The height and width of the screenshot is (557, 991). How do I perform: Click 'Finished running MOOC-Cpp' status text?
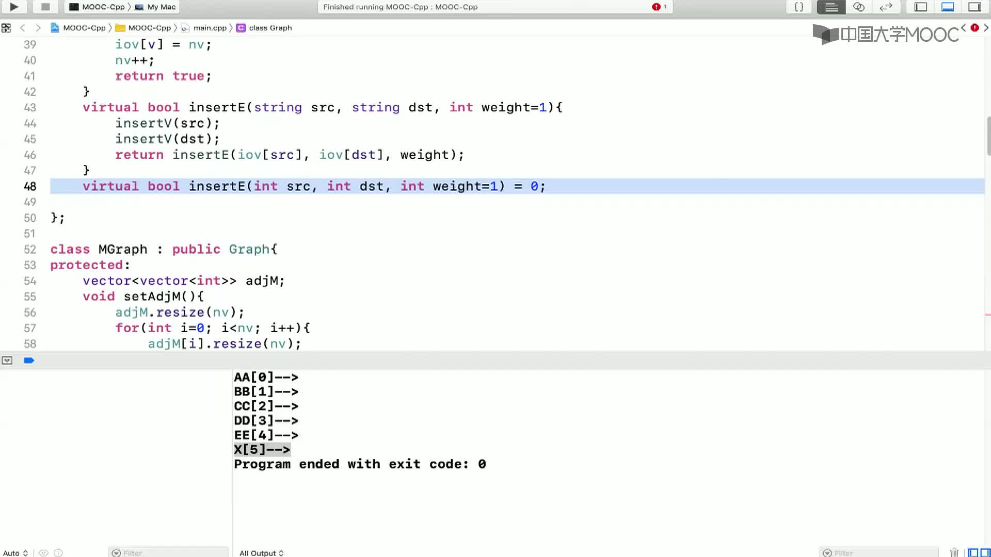coord(401,7)
